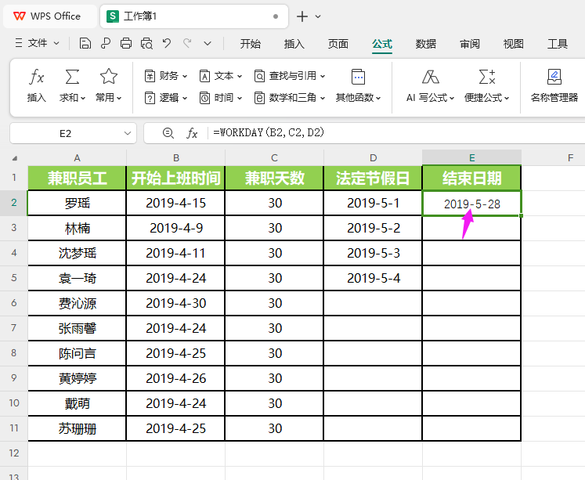Open a new tab with plus button

tap(302, 16)
